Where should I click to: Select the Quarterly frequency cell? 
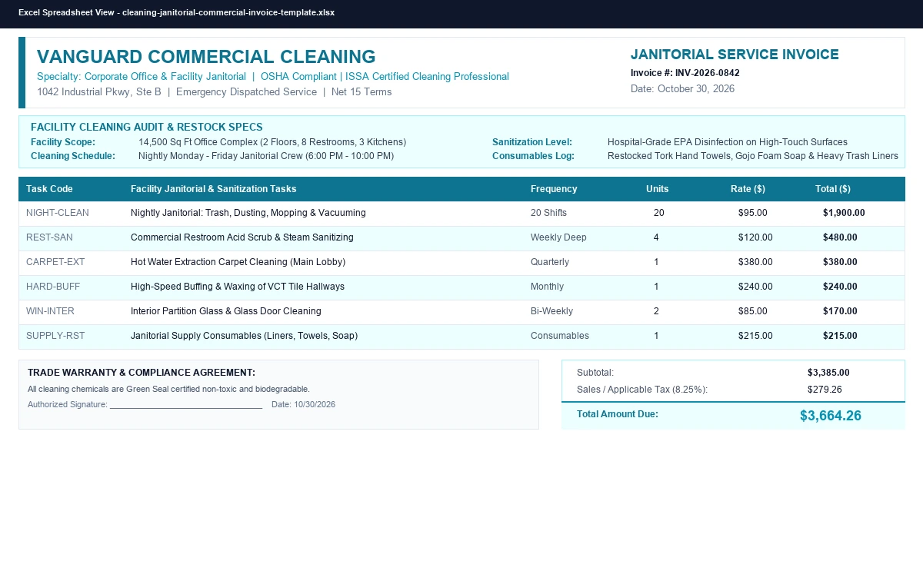point(550,262)
